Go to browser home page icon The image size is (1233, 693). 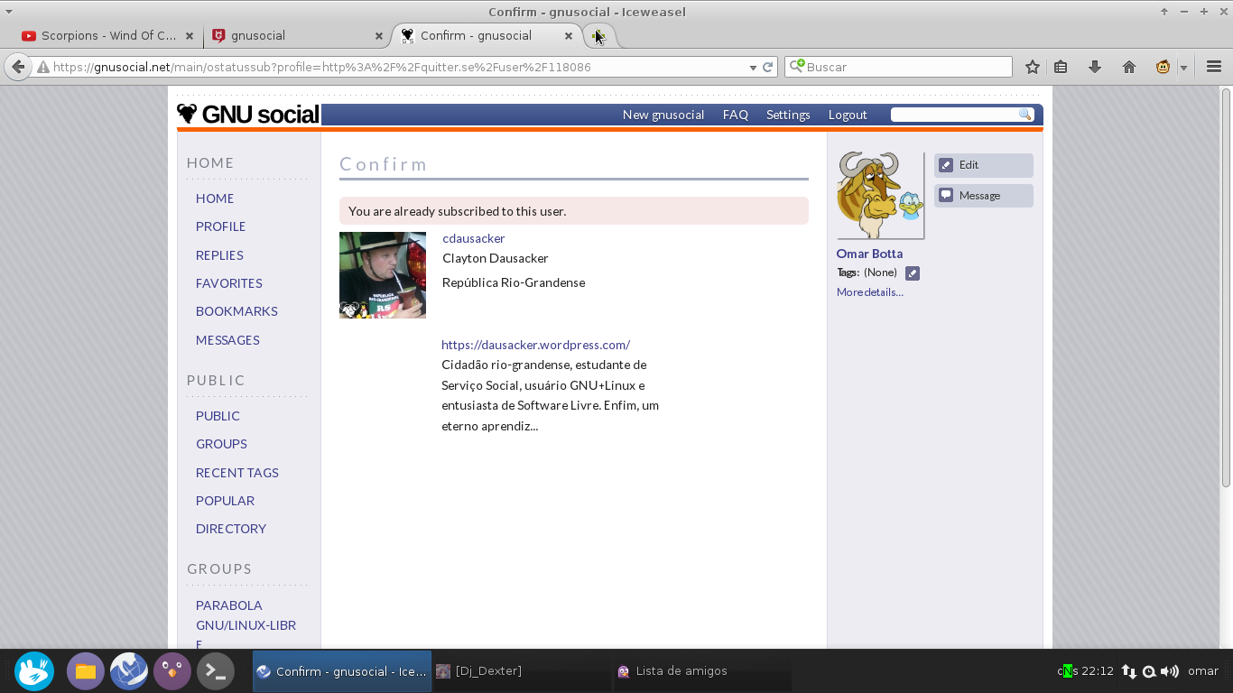point(1128,67)
